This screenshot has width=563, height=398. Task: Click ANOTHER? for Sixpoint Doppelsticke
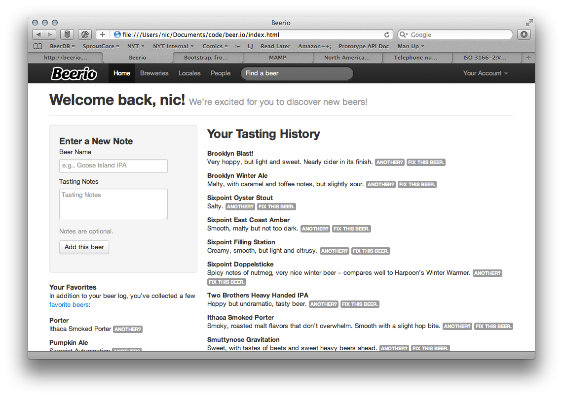(487, 273)
